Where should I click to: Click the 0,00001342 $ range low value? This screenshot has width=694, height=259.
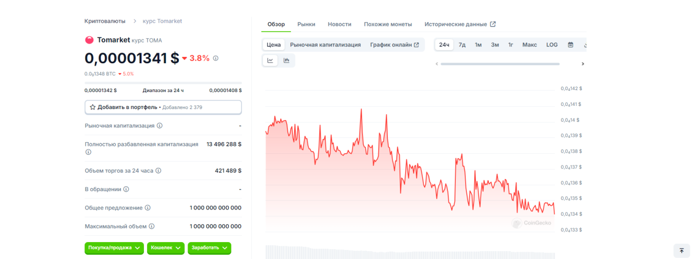(x=101, y=91)
